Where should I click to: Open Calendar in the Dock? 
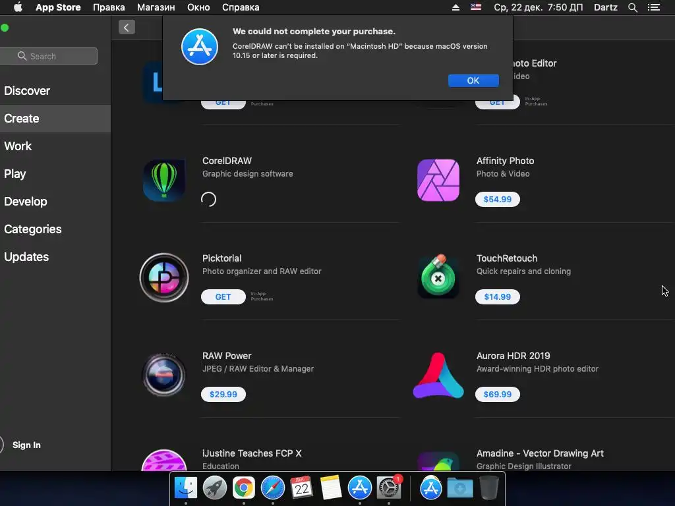pos(301,488)
